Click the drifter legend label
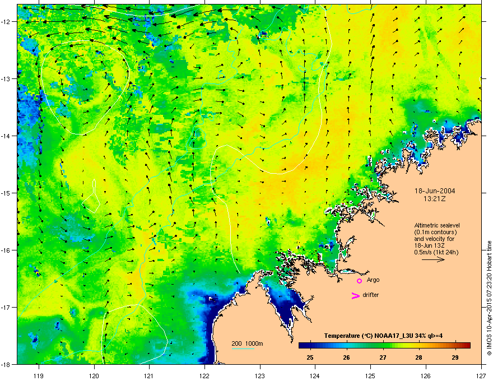This screenshot has width=493, height=381. 371,295
